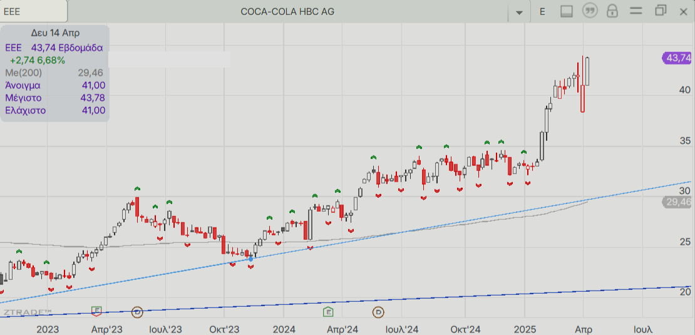Click the COCA-COLA HBC AG title

coord(287,12)
